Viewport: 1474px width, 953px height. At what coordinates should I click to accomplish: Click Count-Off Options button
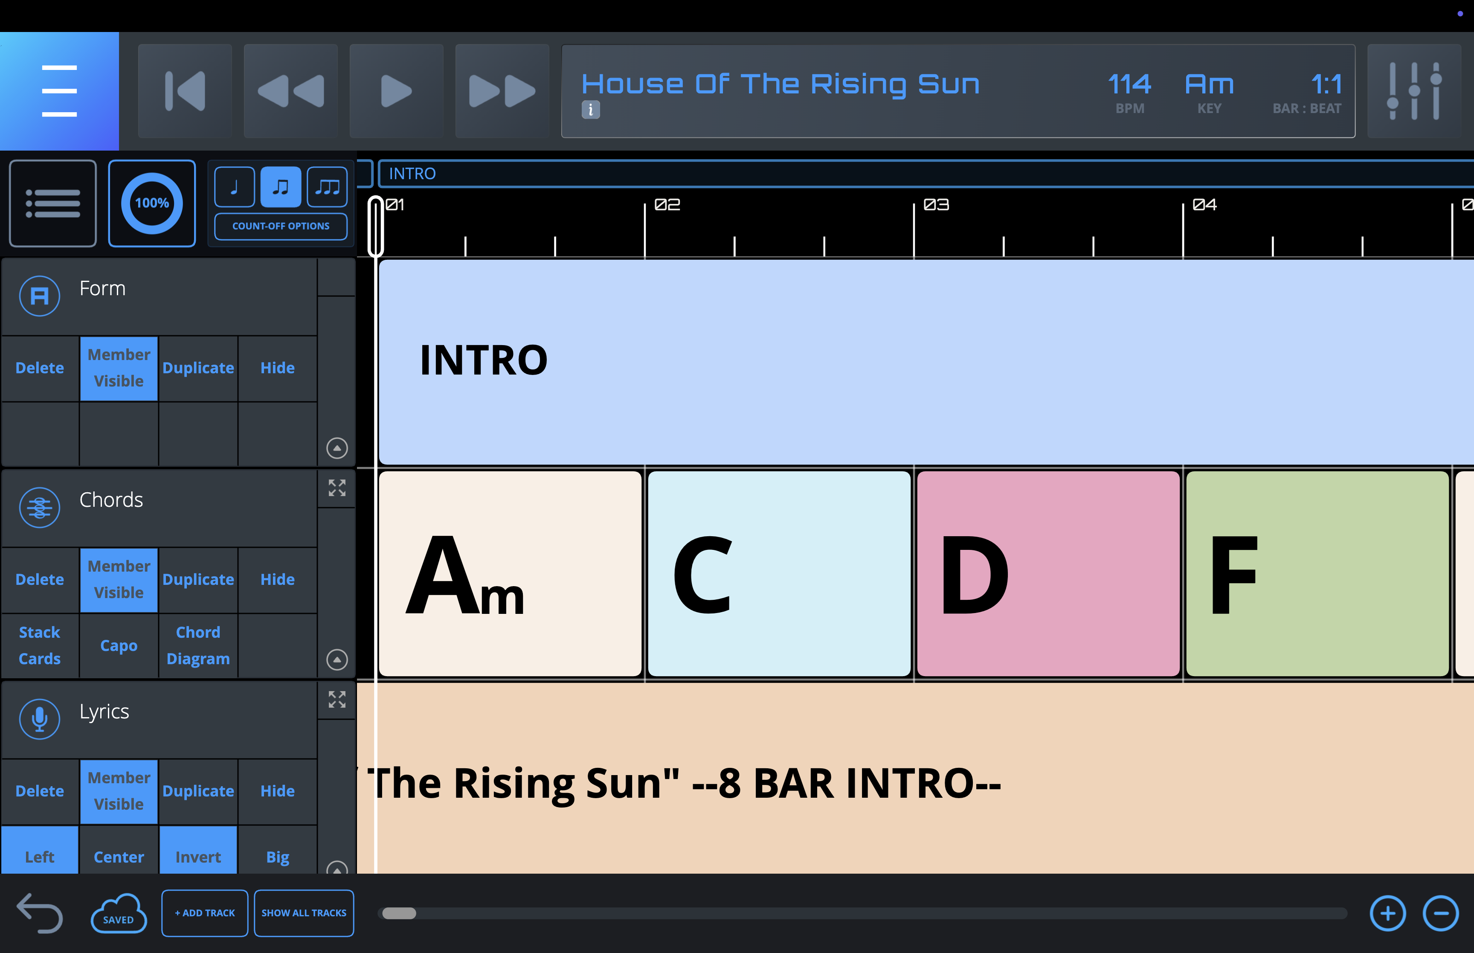tap(281, 227)
